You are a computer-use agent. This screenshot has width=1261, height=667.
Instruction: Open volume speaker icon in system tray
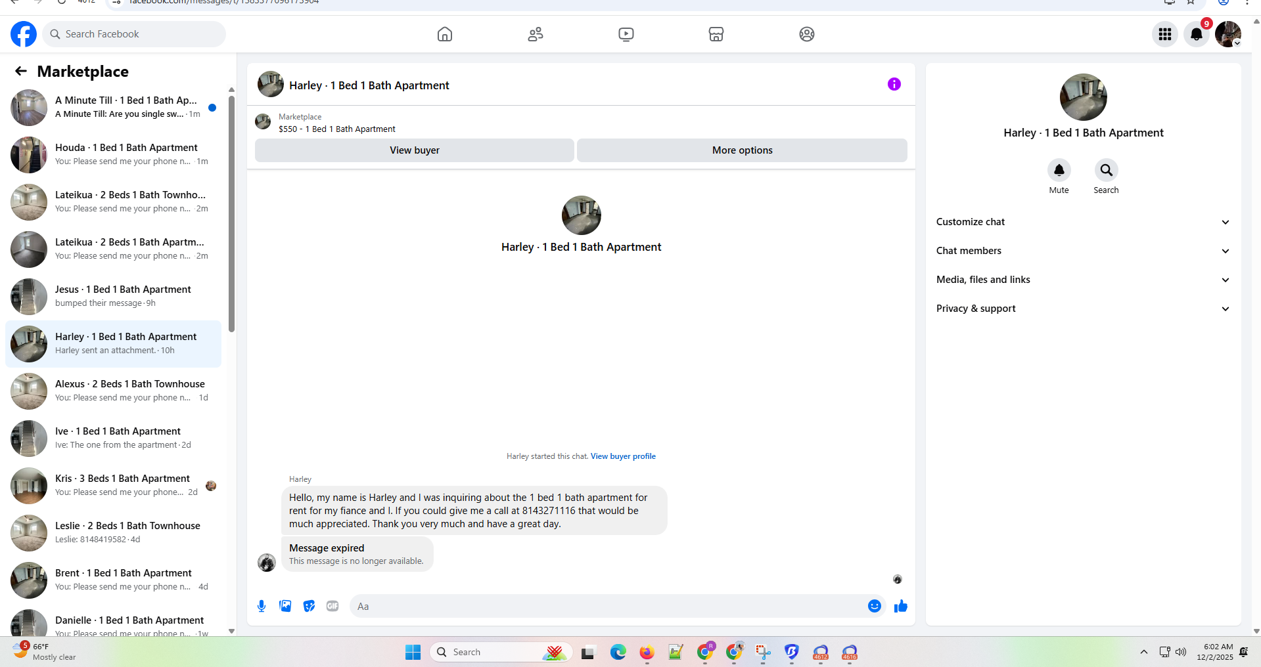[1181, 652]
